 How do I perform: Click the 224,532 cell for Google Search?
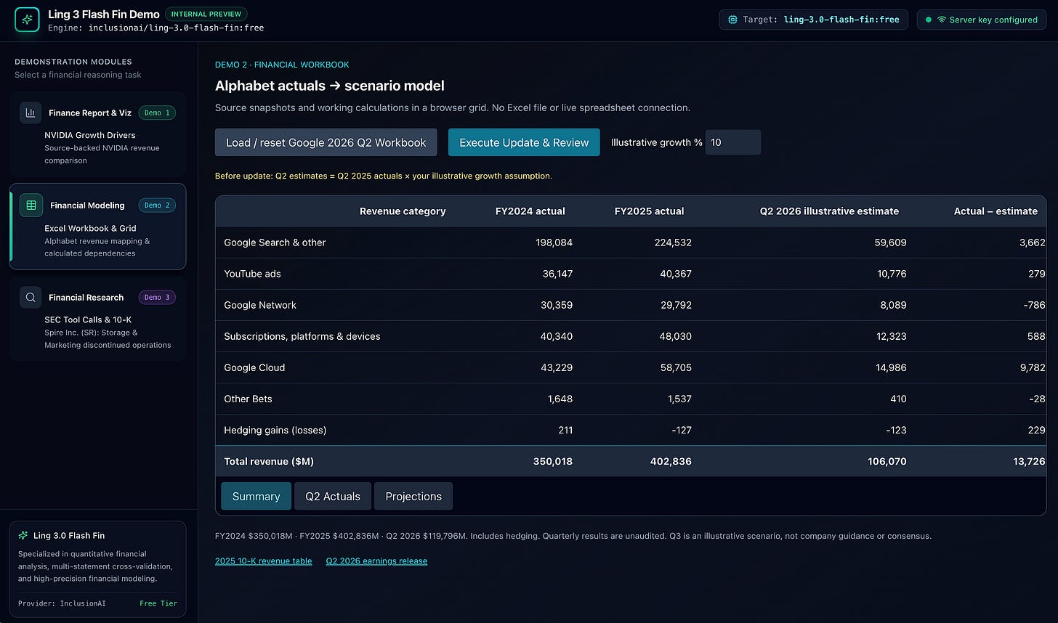[672, 243]
